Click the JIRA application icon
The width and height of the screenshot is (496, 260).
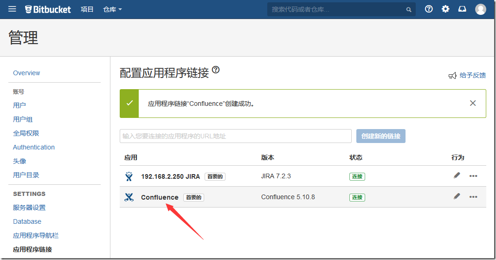coord(129,176)
